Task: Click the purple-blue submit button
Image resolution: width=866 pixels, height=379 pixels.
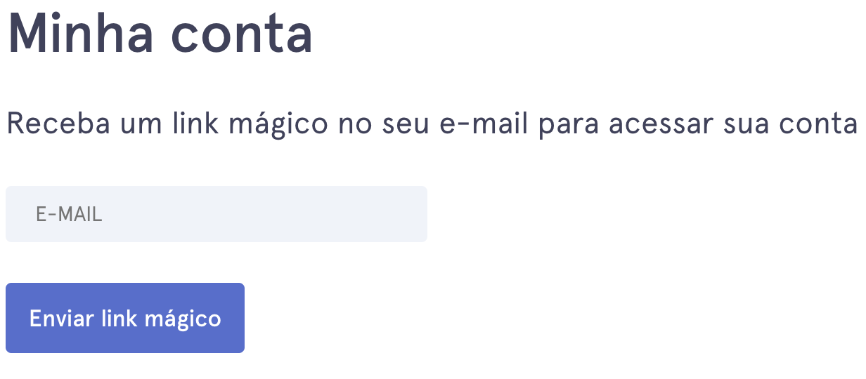Action: point(125,318)
